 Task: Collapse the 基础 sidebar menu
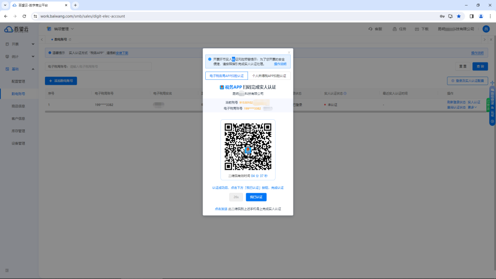tap(19, 69)
